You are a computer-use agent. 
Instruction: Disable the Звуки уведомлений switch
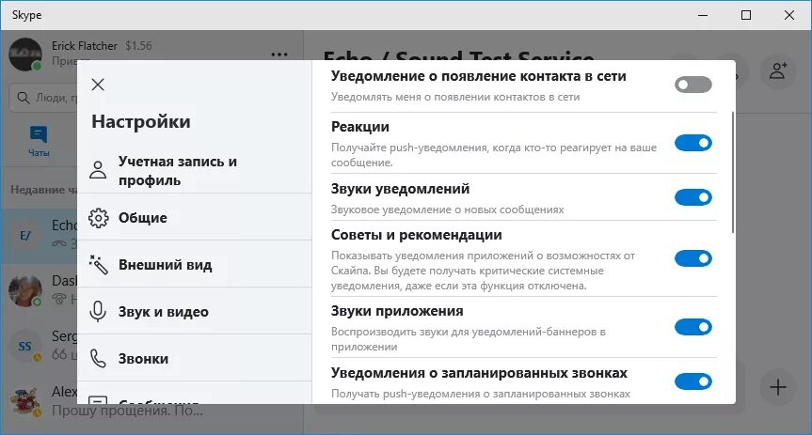coord(693,197)
